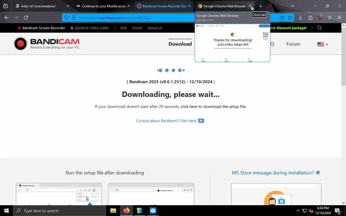This screenshot has height=216, width=346.
Task: Open the uBlock Origin extension icon
Action: point(320,18)
